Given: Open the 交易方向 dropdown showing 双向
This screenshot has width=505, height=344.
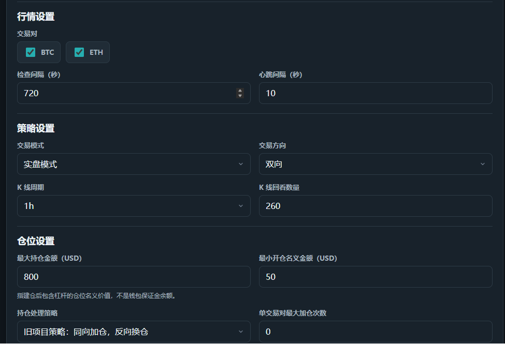Looking at the screenshot, I should [376, 164].
